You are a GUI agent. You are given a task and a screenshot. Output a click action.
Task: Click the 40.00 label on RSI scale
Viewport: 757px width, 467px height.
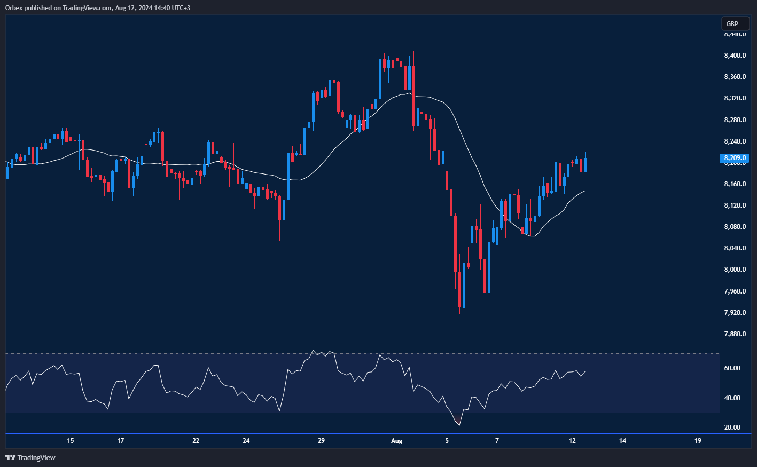[732, 398]
